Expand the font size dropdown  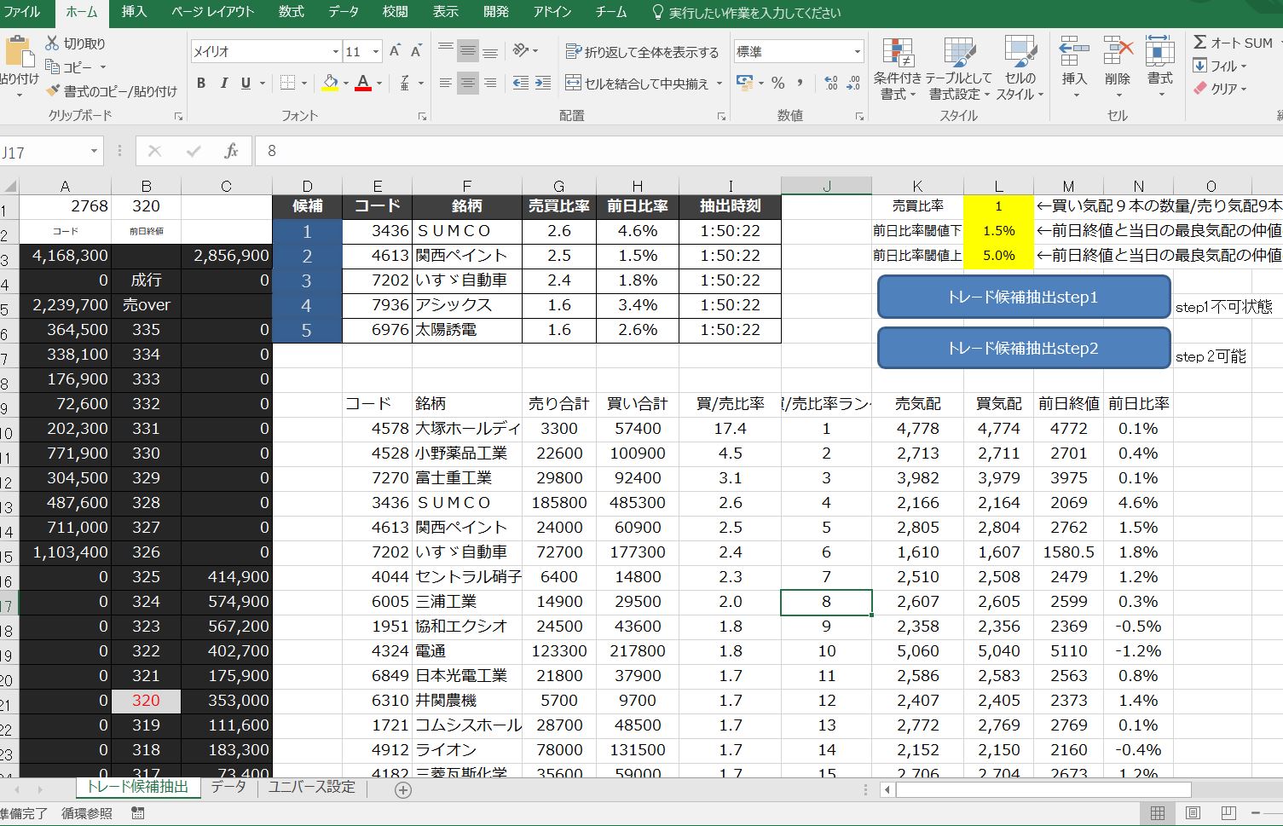tap(375, 52)
